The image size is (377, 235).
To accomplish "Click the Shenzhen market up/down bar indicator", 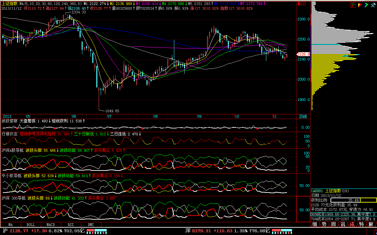I will pyautogui.click(x=282, y=231).
